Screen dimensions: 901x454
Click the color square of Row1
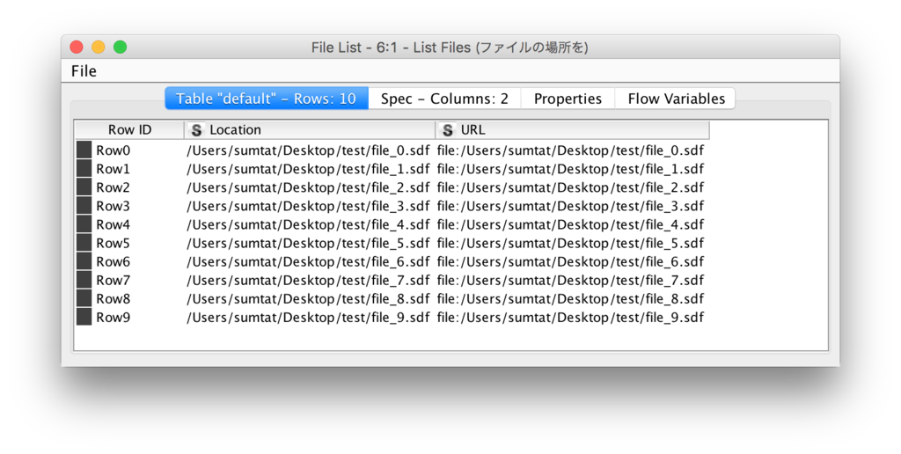(84, 168)
